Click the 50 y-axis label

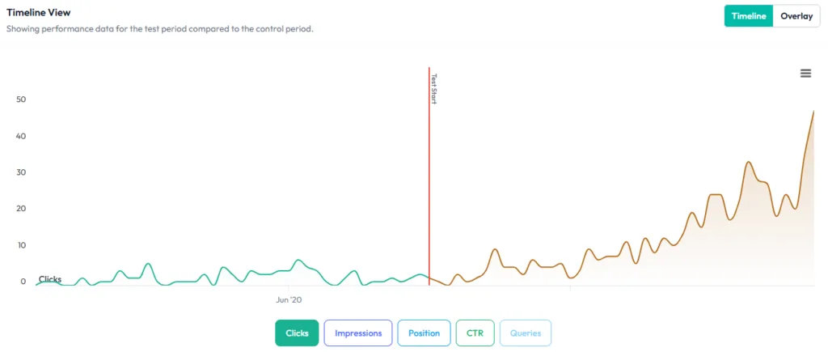pyautogui.click(x=21, y=100)
